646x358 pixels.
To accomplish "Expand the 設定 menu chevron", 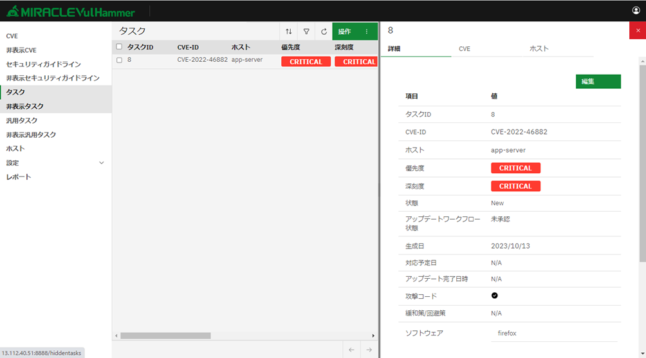I will [x=101, y=163].
